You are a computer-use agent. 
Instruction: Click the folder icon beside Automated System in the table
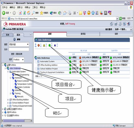38,61
